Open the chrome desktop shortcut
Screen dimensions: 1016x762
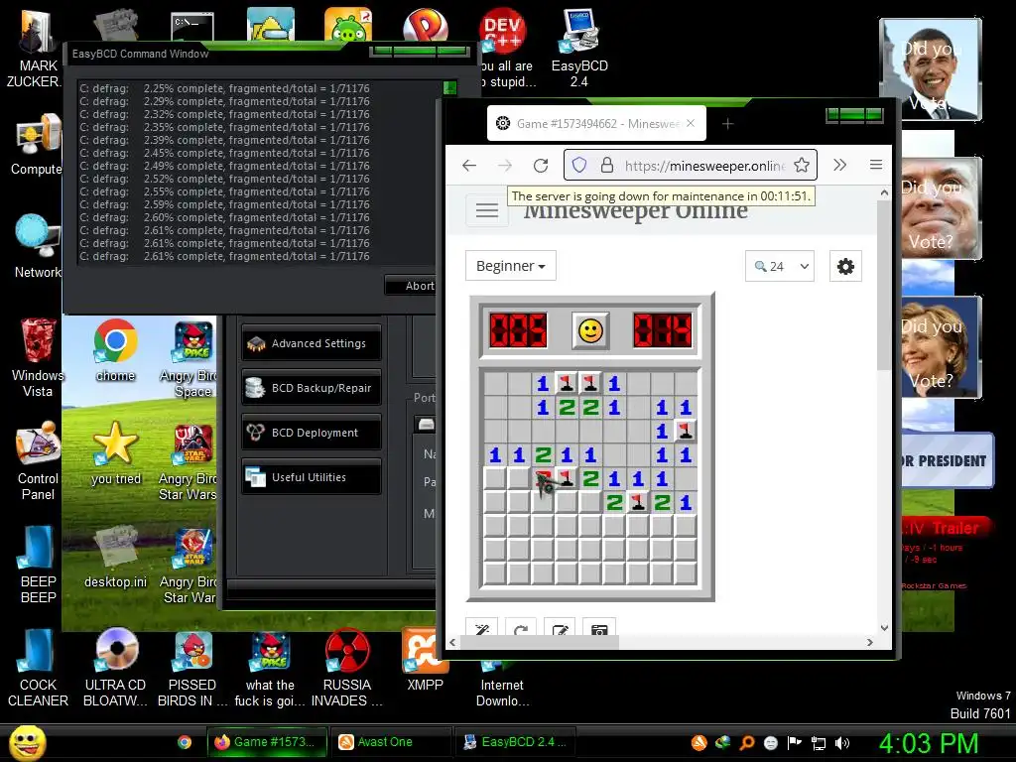[115, 350]
